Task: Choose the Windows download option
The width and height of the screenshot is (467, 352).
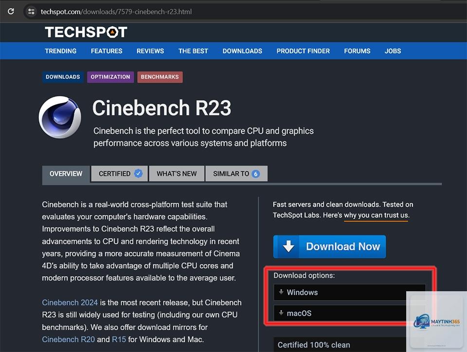Action: coord(350,292)
